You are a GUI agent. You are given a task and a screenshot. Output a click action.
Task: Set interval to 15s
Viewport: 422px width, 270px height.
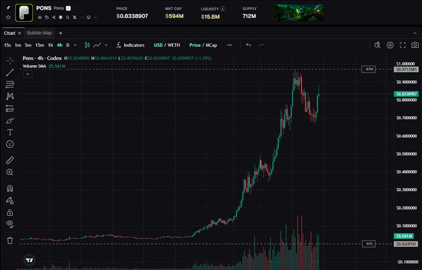[7, 45]
